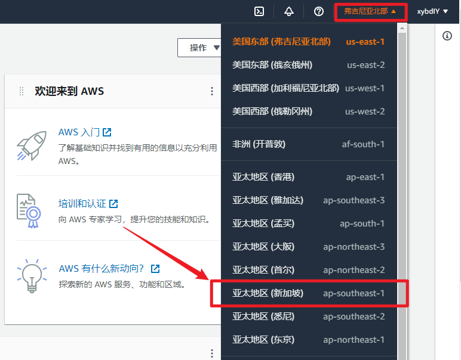Click the region list scrollbar up arrow

click(x=402, y=28)
